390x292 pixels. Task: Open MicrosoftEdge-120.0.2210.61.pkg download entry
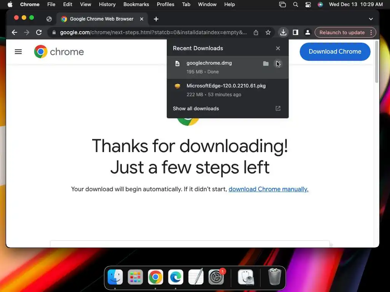[x=228, y=90]
